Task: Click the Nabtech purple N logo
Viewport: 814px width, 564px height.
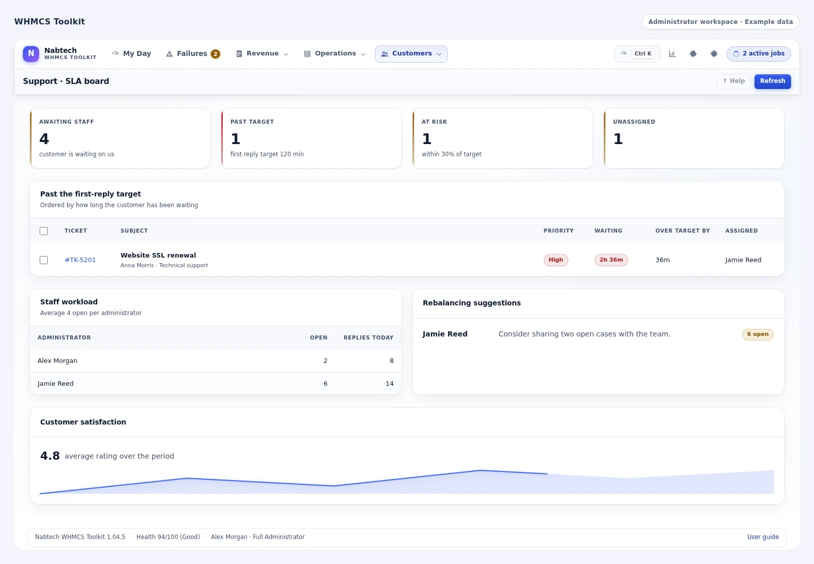Action: [31, 53]
